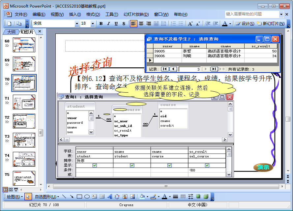
Task: Click the Copy icon in toolbar
Action: pyautogui.click(x=19, y=24)
